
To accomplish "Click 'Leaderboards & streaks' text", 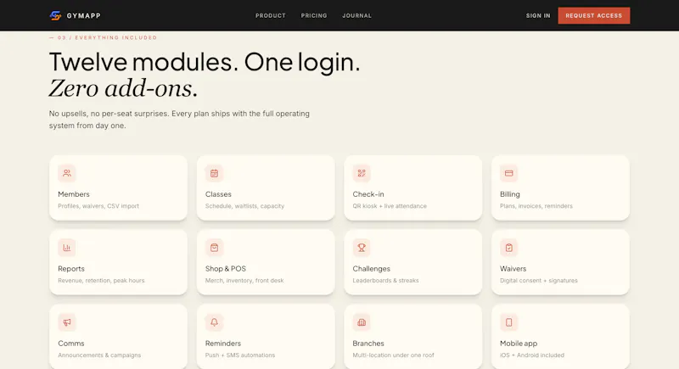I will pos(385,280).
